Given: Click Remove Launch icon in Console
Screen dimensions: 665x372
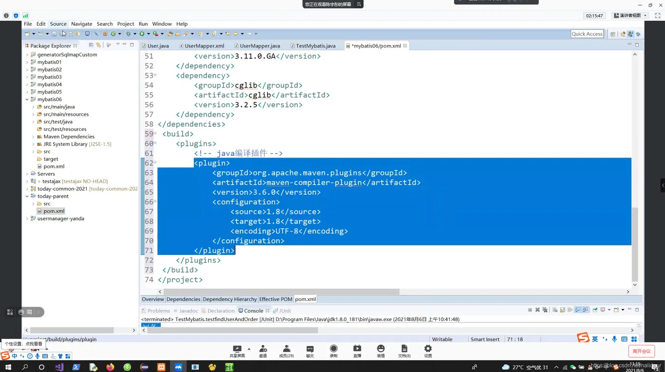Looking at the screenshot, I should click(538, 310).
